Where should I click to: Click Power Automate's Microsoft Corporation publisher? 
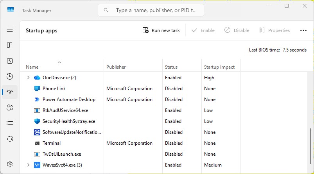tap(129, 99)
